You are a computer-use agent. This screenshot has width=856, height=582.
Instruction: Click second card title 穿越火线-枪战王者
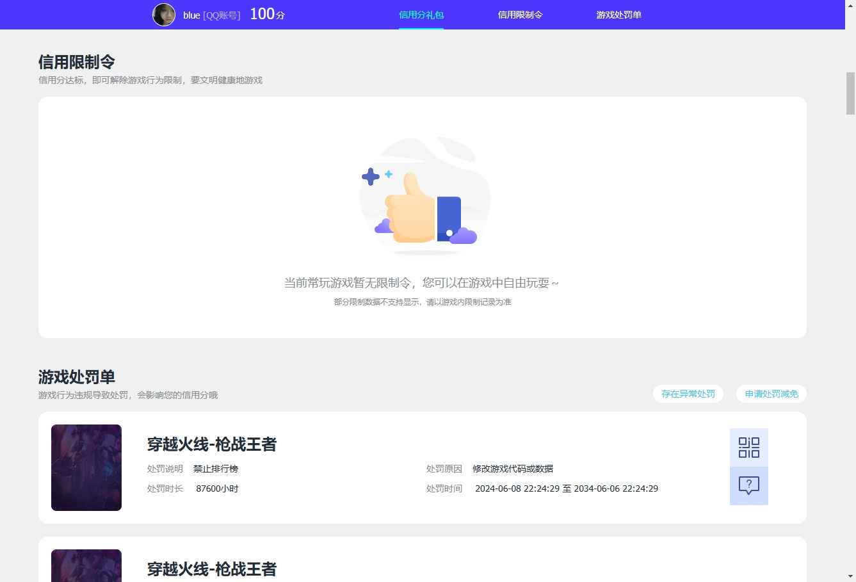click(x=212, y=569)
